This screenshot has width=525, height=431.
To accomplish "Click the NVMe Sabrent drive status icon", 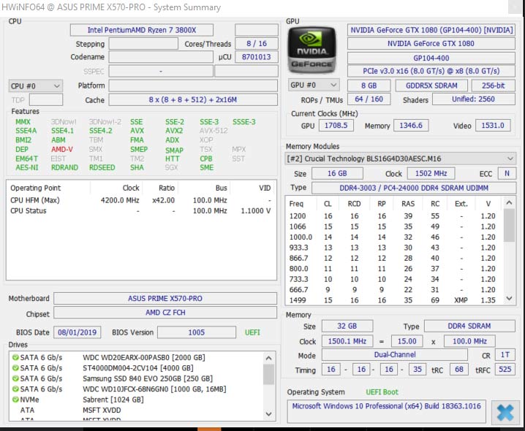I will click(x=15, y=401).
